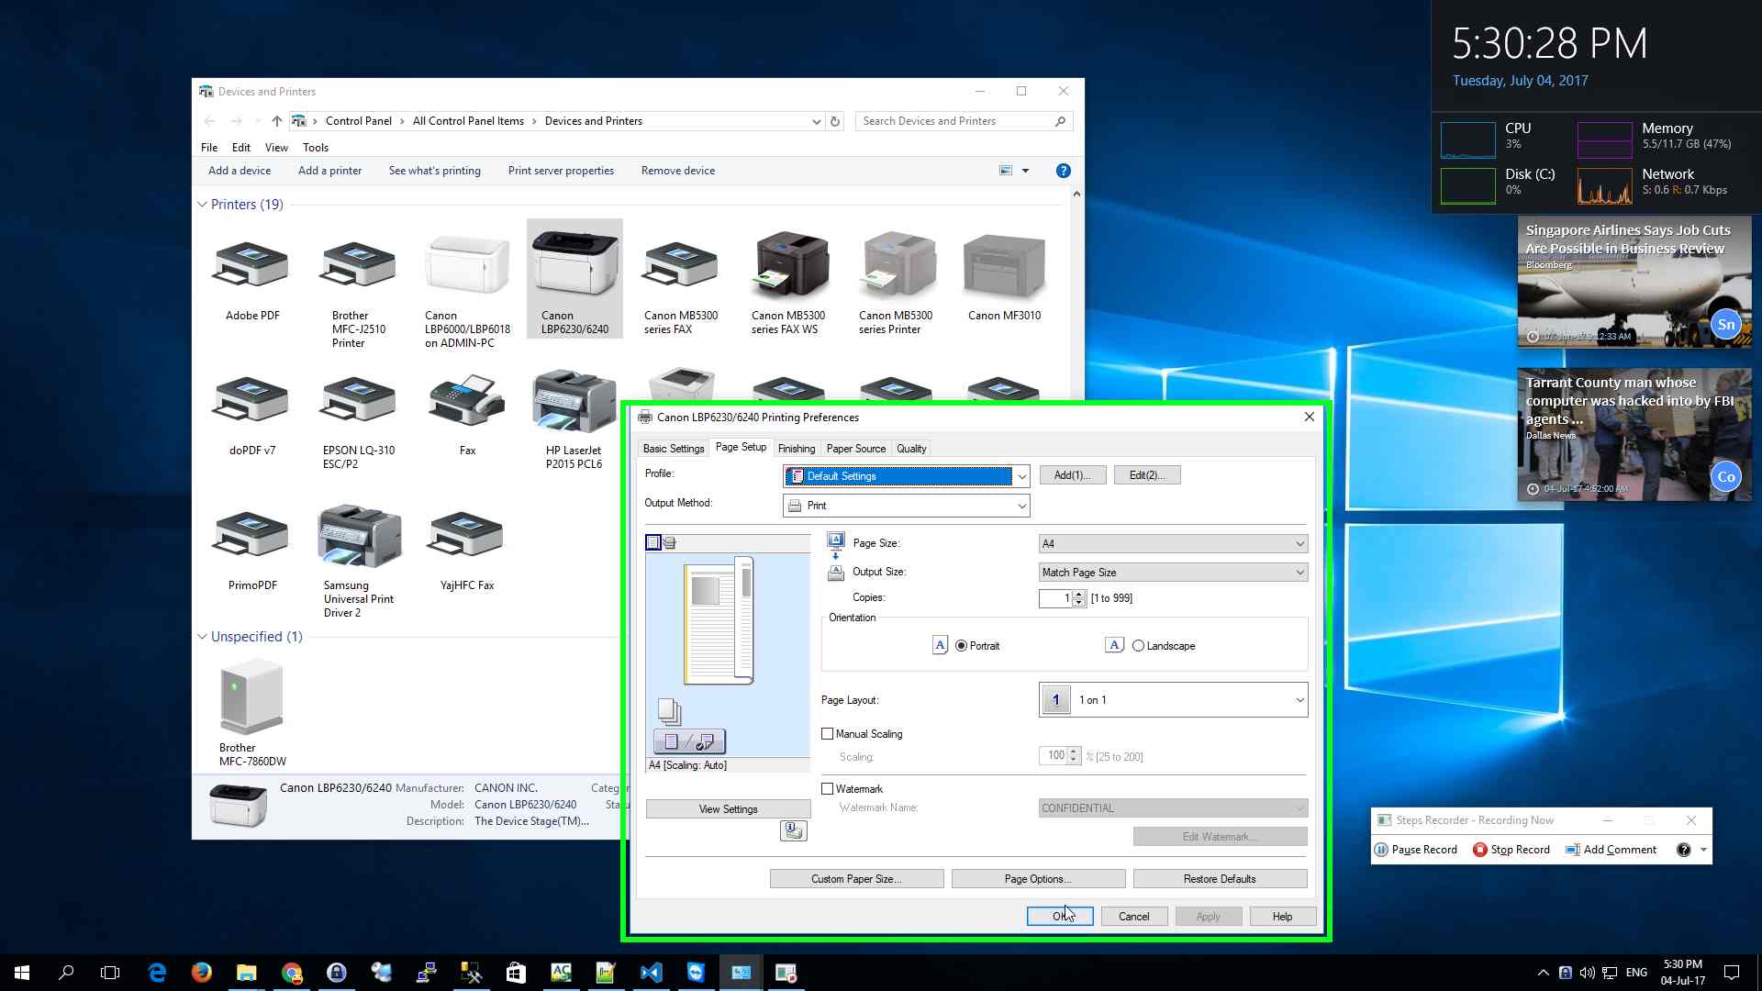Image resolution: width=1762 pixels, height=991 pixels.
Task: Click Add a printer in toolbar
Action: coord(329,171)
